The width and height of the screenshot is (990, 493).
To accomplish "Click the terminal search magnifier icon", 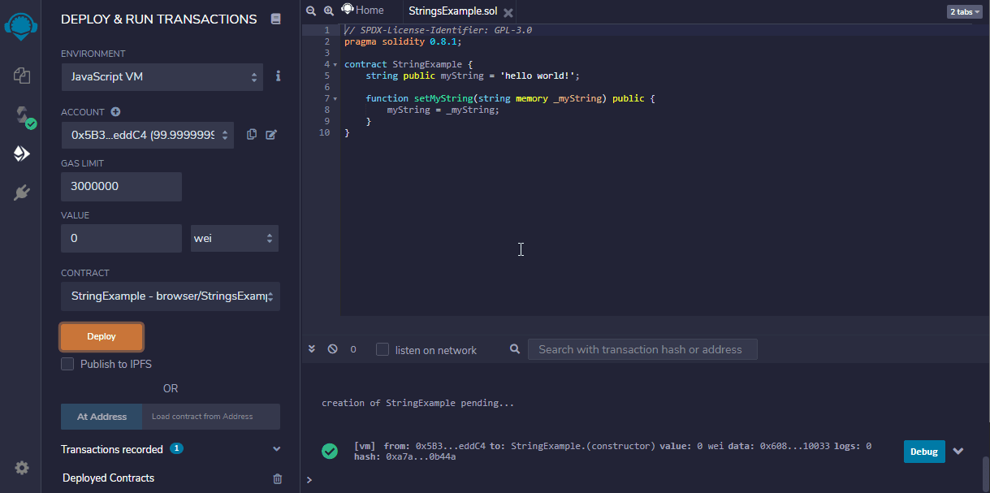I will click(x=515, y=349).
